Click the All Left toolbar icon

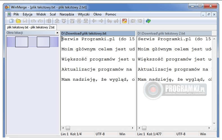tap(140, 21)
